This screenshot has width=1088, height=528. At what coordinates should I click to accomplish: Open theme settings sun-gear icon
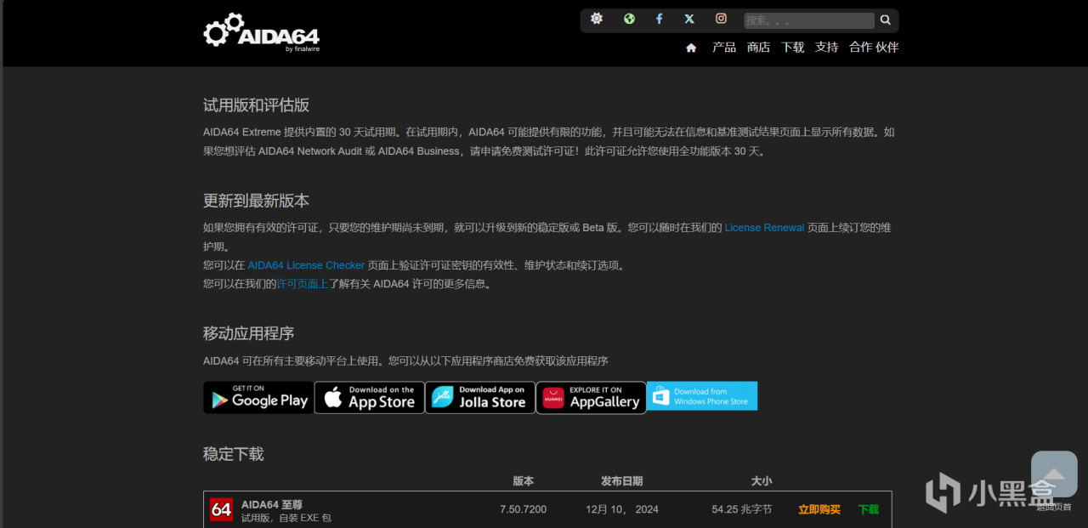597,19
